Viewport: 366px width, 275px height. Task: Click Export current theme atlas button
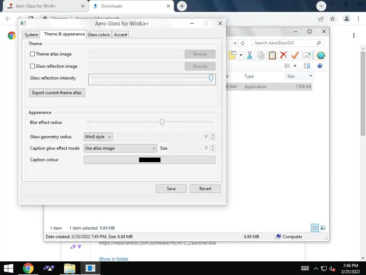click(57, 93)
